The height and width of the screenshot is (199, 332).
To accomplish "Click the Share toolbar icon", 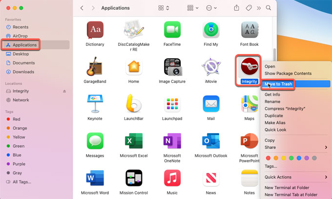I will pos(237,8).
